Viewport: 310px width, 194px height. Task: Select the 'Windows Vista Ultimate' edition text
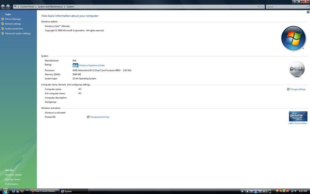(57, 26)
